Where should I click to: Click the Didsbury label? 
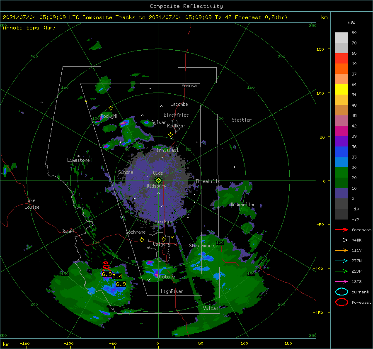pos(156,186)
